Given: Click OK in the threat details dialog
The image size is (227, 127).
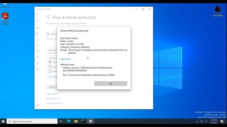Looking at the screenshot, I should click(111, 84).
